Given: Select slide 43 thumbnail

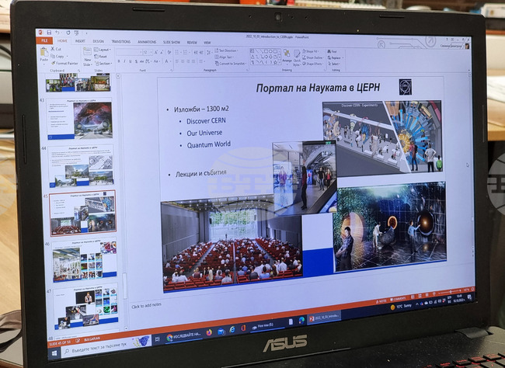Looking at the screenshot, I should pos(79,119).
